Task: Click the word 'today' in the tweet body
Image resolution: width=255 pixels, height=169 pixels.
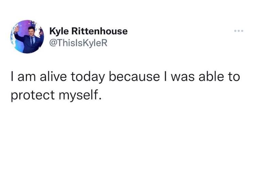Action: click(88, 77)
